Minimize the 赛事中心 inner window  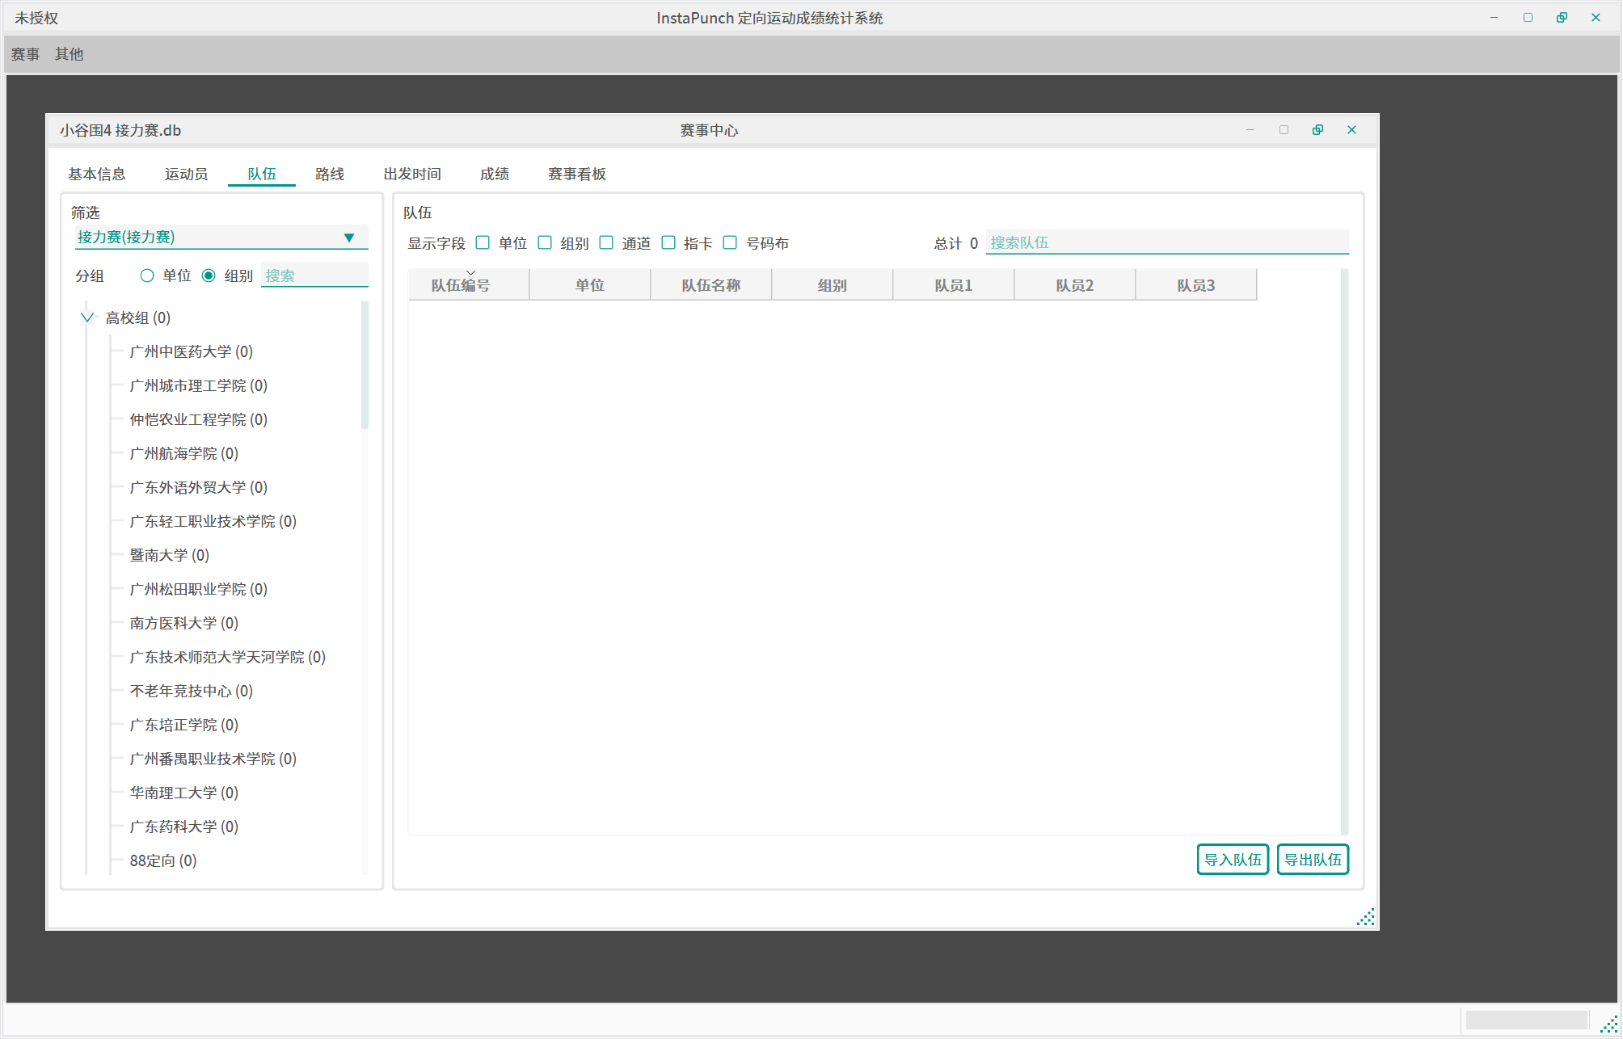(1250, 130)
